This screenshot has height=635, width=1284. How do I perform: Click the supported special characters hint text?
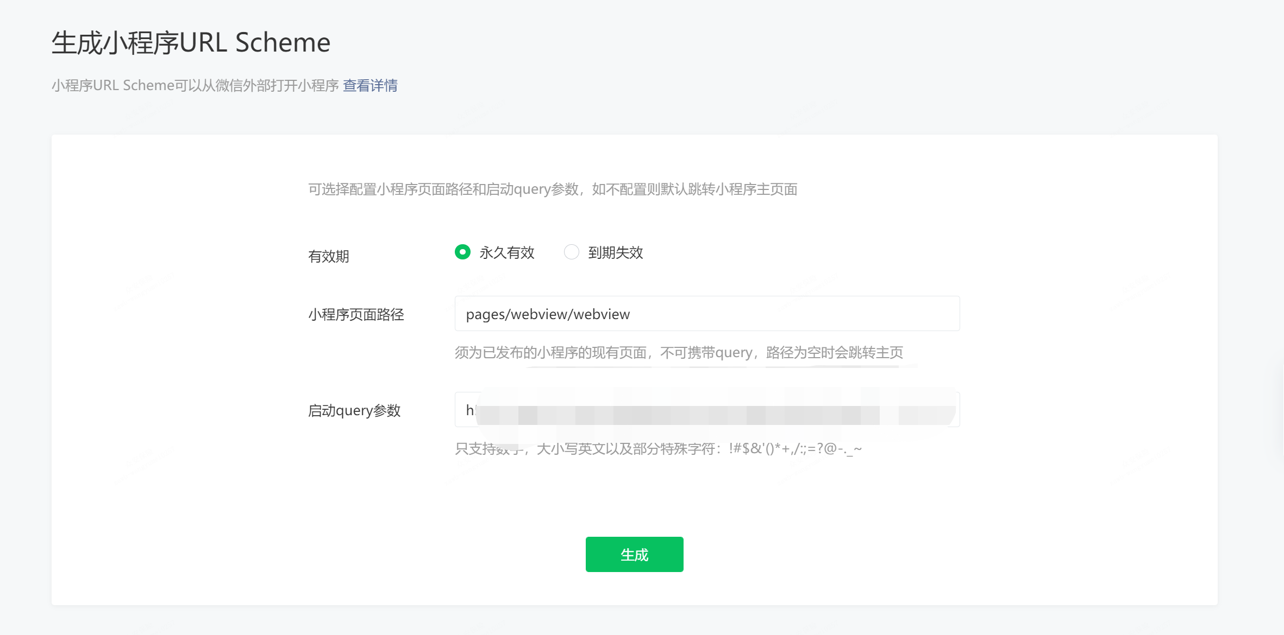click(x=657, y=449)
